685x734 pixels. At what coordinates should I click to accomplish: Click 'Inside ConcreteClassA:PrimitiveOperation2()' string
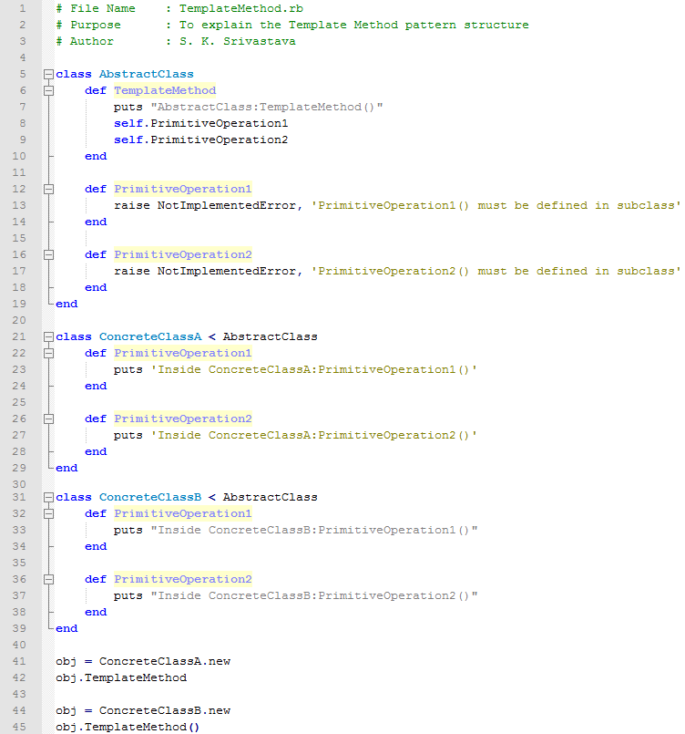(314, 435)
